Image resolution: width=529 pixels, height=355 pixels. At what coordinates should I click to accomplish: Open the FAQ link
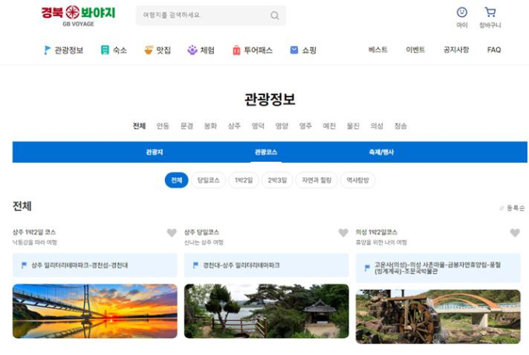(x=494, y=50)
